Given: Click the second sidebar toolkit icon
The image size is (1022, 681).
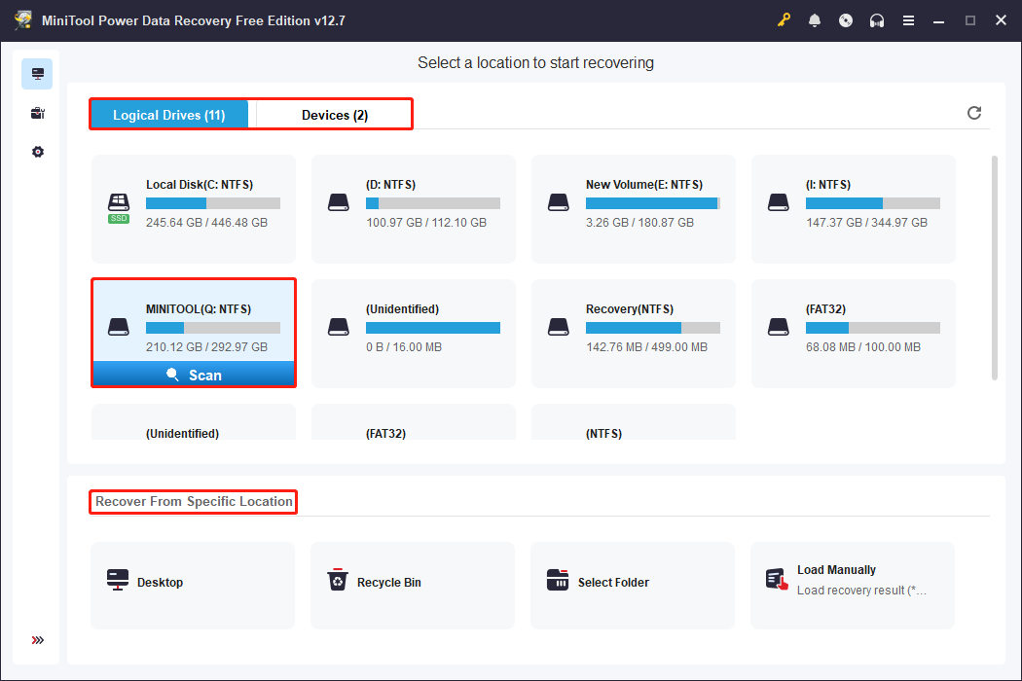Looking at the screenshot, I should [x=37, y=113].
